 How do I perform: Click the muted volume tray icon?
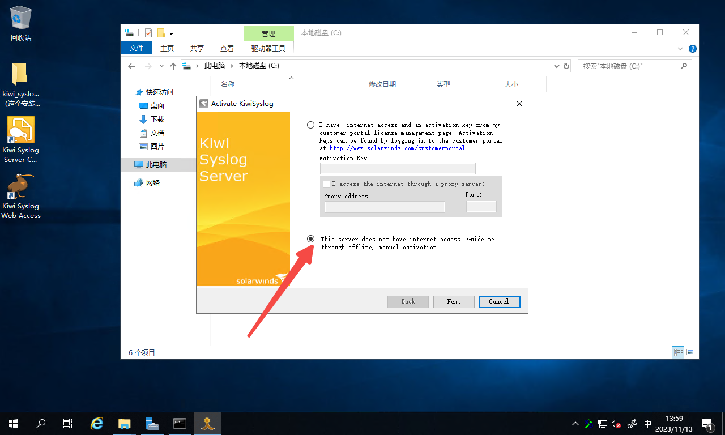click(x=616, y=423)
